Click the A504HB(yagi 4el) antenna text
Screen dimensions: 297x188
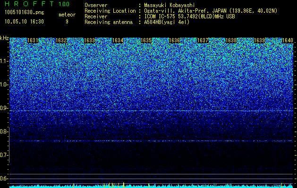[167, 22]
